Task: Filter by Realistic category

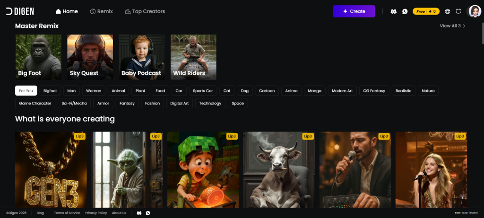Action: 404,91
